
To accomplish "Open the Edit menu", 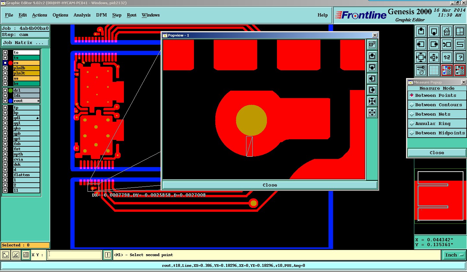I will tap(23, 15).
